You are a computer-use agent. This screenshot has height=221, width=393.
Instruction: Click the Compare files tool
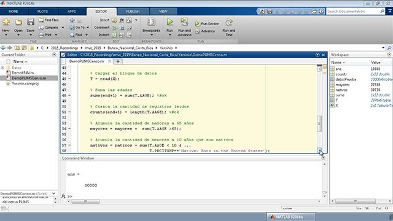(x=49, y=27)
